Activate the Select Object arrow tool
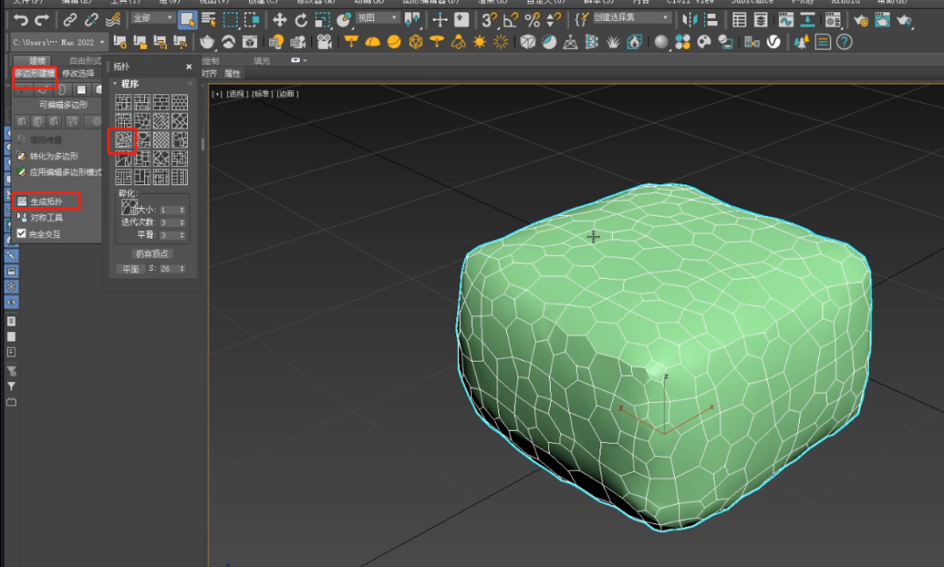Screen dimensions: 944x567 (x=187, y=19)
